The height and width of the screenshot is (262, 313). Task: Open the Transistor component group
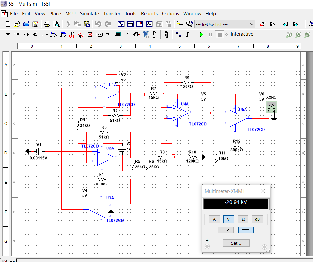35,34
